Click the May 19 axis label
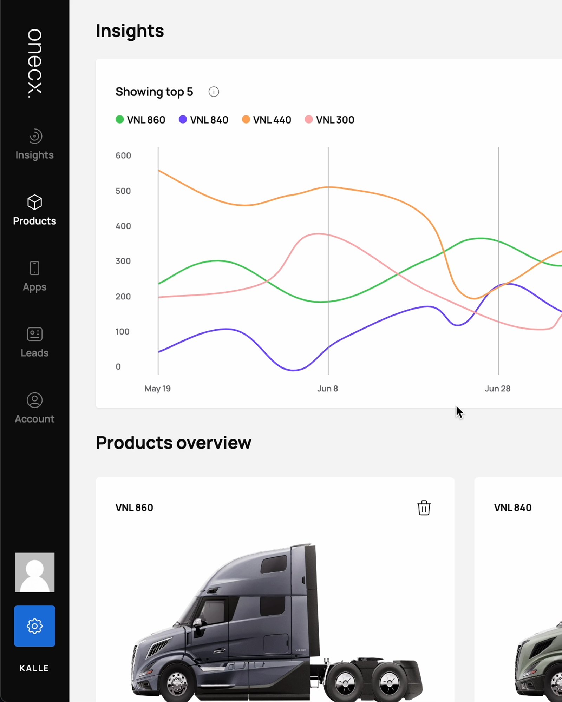 pyautogui.click(x=158, y=389)
